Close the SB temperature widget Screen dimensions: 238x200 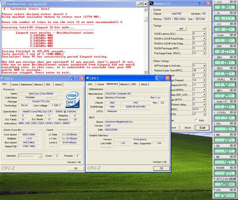click(235, 145)
